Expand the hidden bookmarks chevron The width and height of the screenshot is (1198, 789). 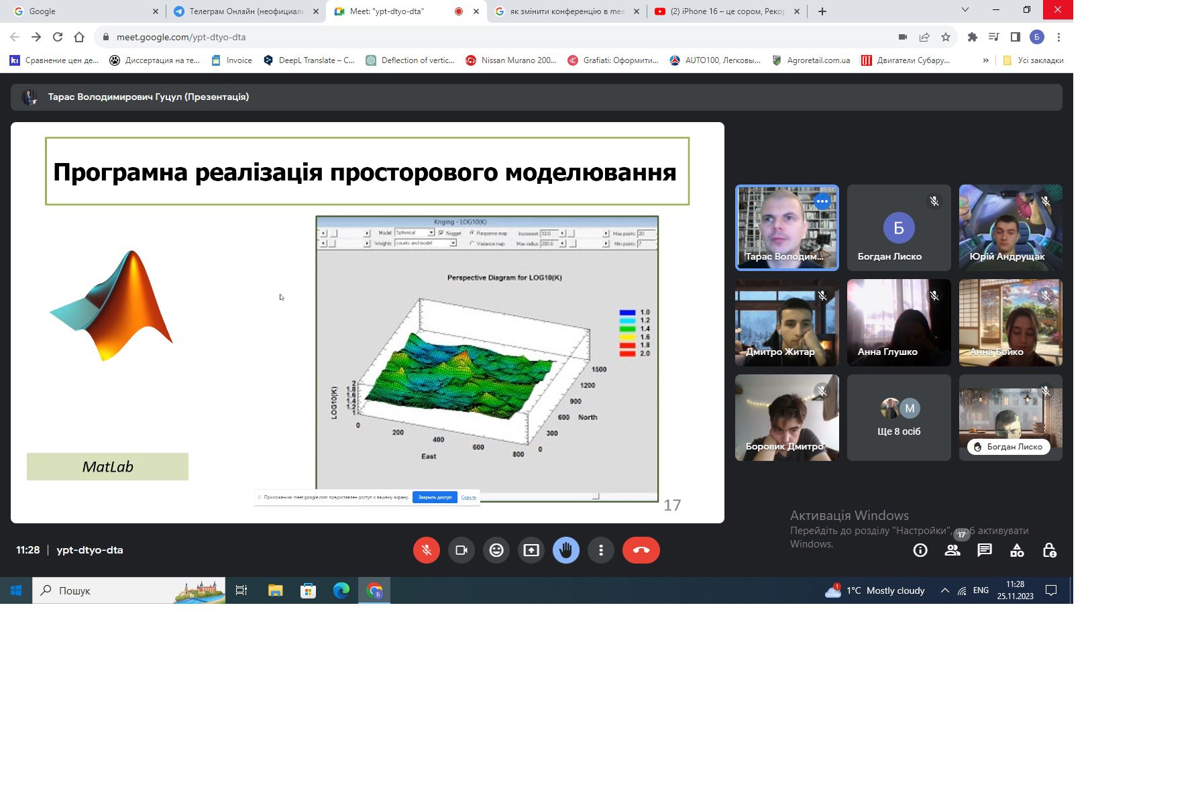(985, 60)
